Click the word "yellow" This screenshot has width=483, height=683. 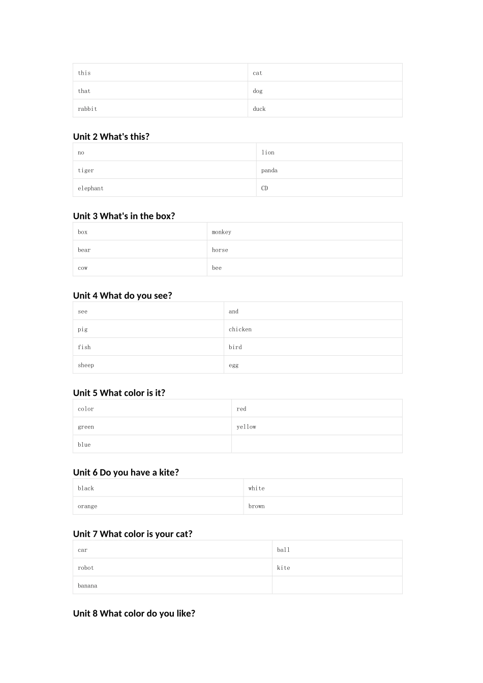(x=246, y=427)
